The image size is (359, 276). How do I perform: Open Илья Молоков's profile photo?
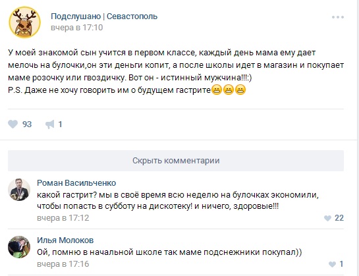click(19, 247)
